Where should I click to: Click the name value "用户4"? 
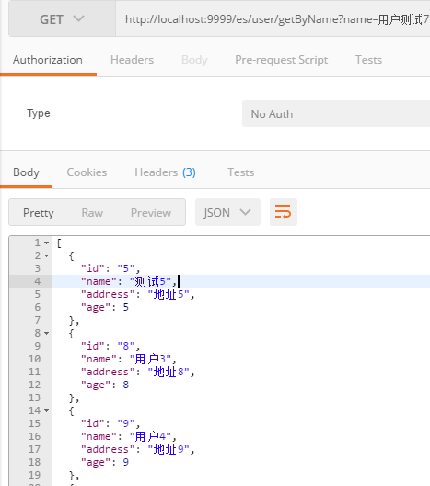click(x=150, y=436)
